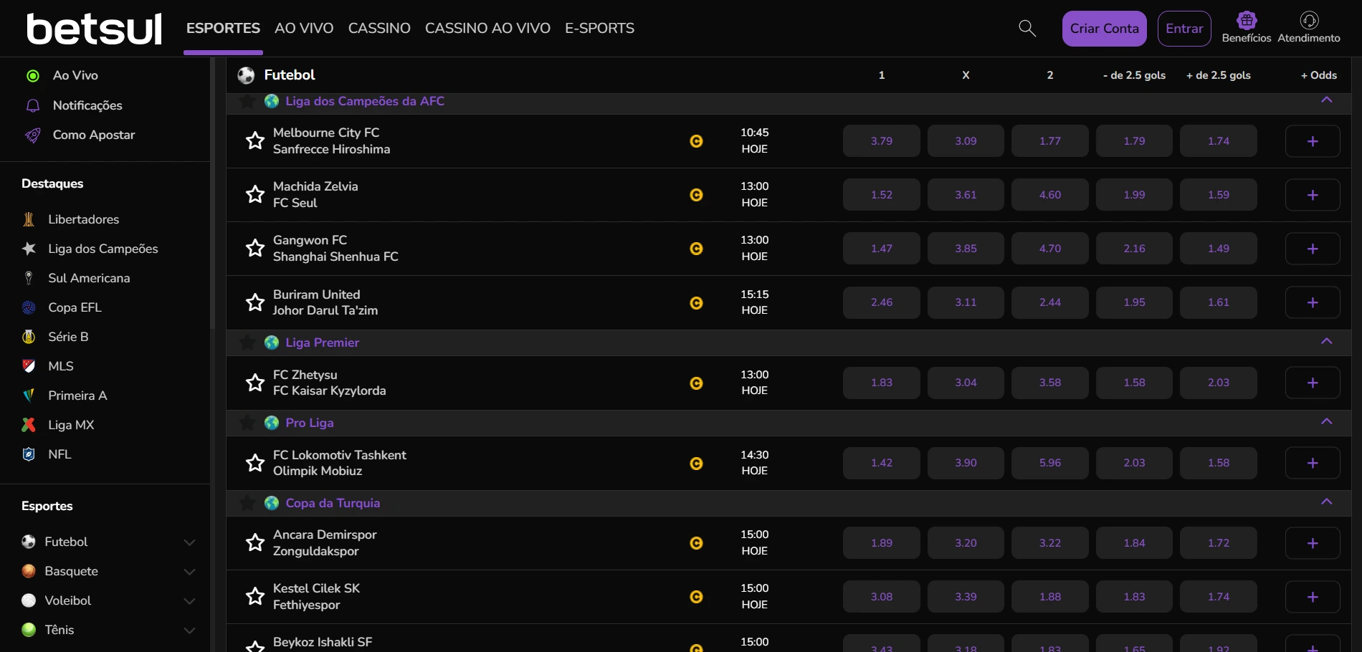Click the globe icon beside Liga Premier
1362x652 pixels.
click(272, 342)
